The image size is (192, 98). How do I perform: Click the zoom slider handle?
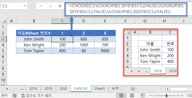(x=166, y=96)
